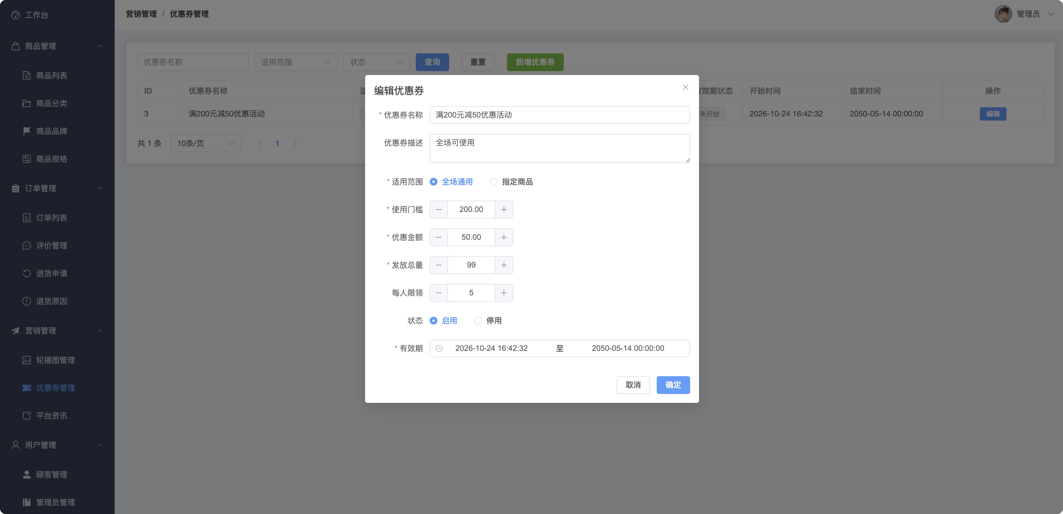The image size is (1063, 514).
Task: Select 停用 status radio
Action: coord(488,320)
